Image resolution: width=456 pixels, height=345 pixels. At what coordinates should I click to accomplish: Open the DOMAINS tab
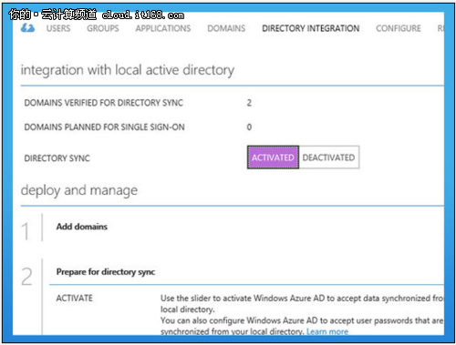point(226,28)
